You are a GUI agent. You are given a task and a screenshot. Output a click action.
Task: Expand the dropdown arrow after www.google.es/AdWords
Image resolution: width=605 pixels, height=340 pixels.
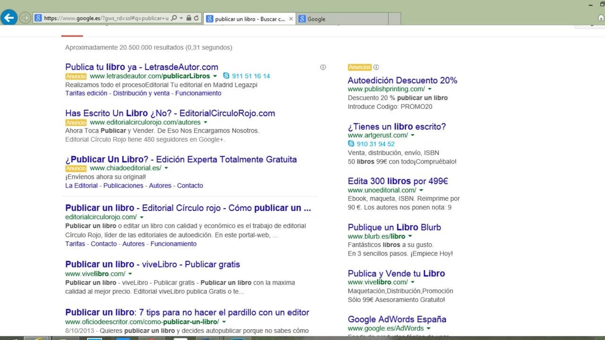[x=429, y=328]
